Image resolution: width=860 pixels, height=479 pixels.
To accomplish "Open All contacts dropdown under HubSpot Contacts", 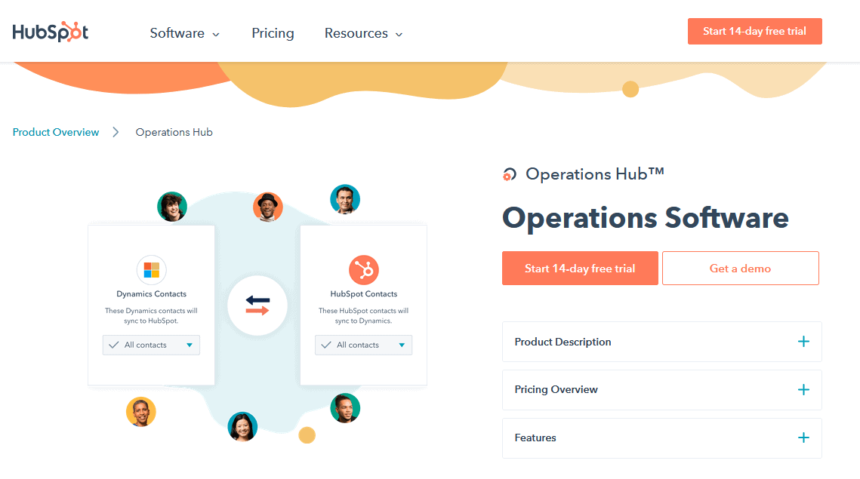I will point(364,345).
